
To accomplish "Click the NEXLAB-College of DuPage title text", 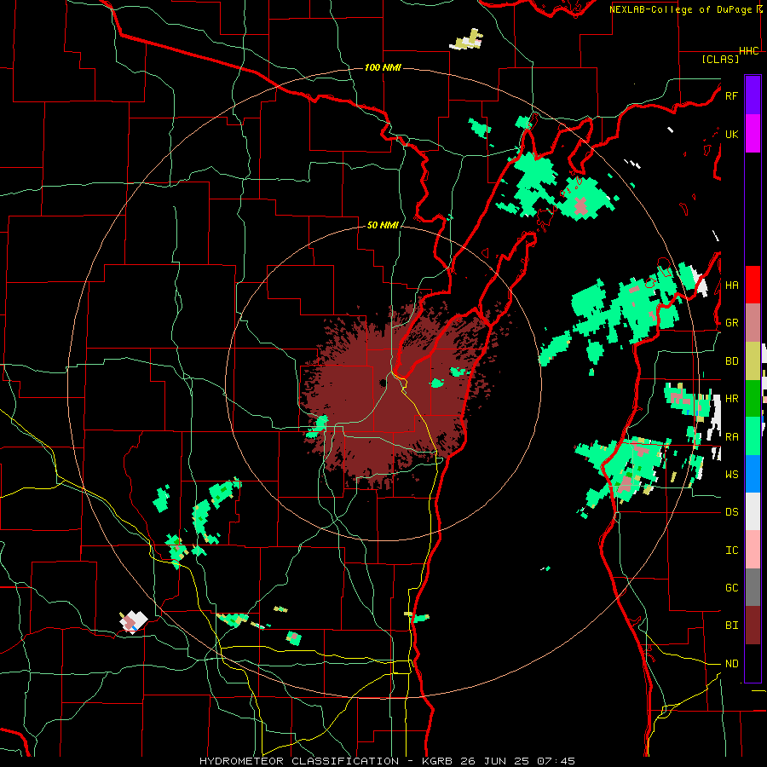I will pyautogui.click(x=683, y=9).
